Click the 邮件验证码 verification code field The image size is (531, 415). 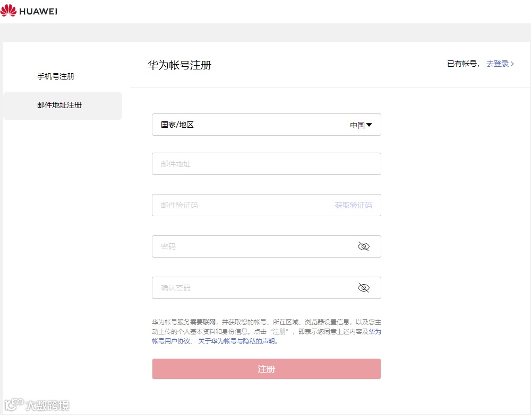pos(239,205)
